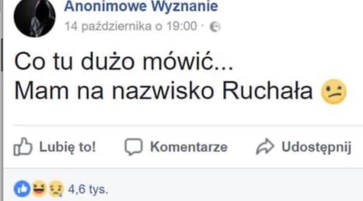Click the word Ruchała in the post
Screen dimensions: 363x201
pos(267,91)
